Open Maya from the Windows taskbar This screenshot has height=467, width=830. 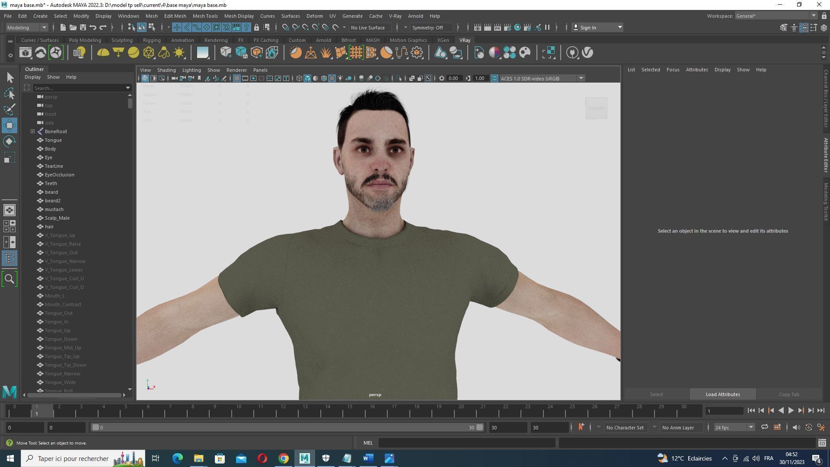point(304,458)
